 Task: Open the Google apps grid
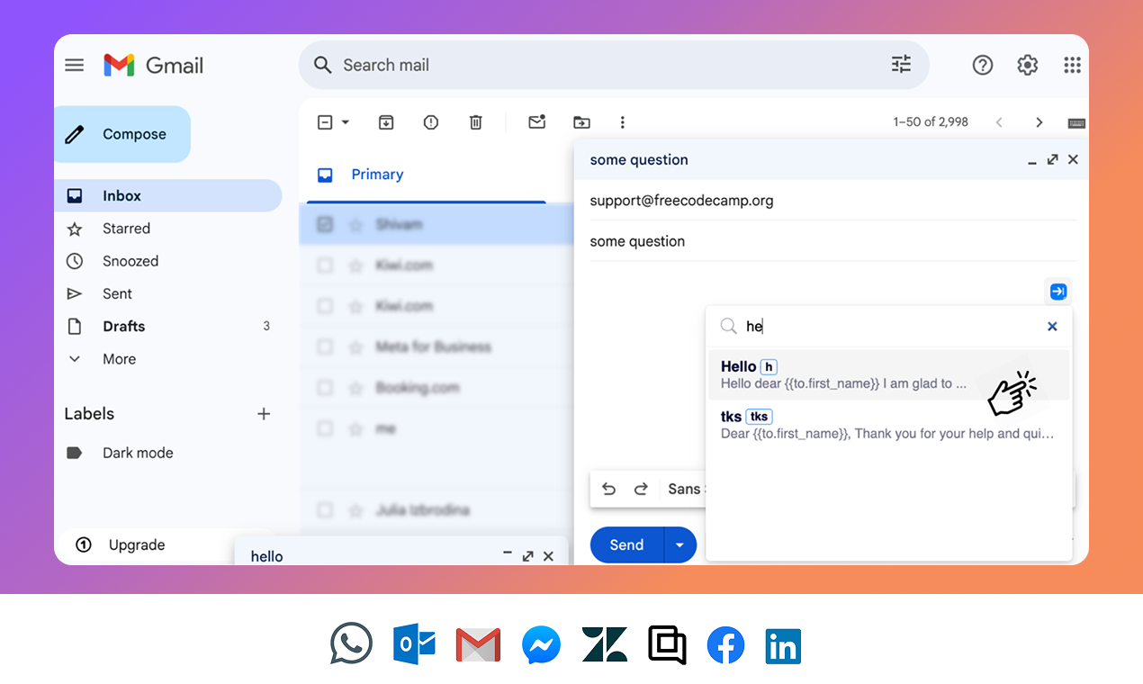pyautogui.click(x=1072, y=65)
